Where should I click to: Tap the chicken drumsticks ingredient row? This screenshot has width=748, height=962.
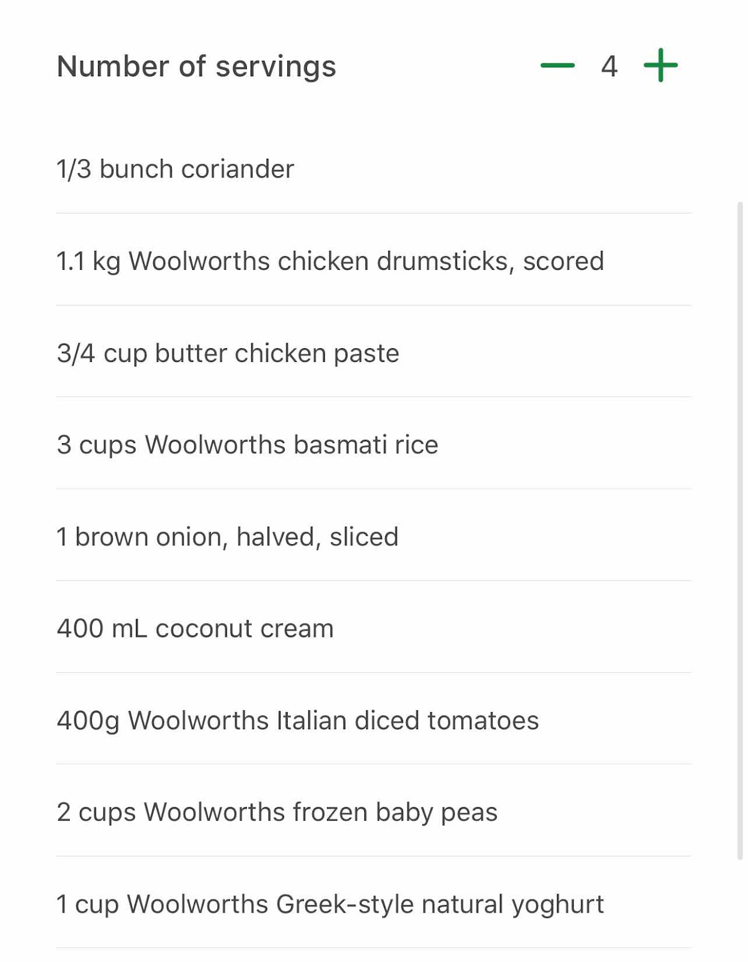click(374, 260)
